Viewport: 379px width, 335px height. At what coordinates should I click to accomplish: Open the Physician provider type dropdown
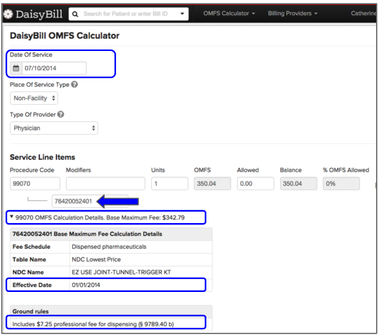tap(54, 128)
